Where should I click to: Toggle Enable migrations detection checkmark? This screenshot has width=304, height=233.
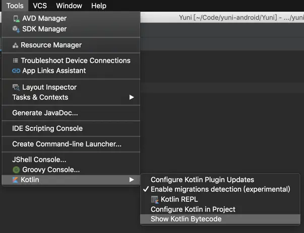point(146,189)
